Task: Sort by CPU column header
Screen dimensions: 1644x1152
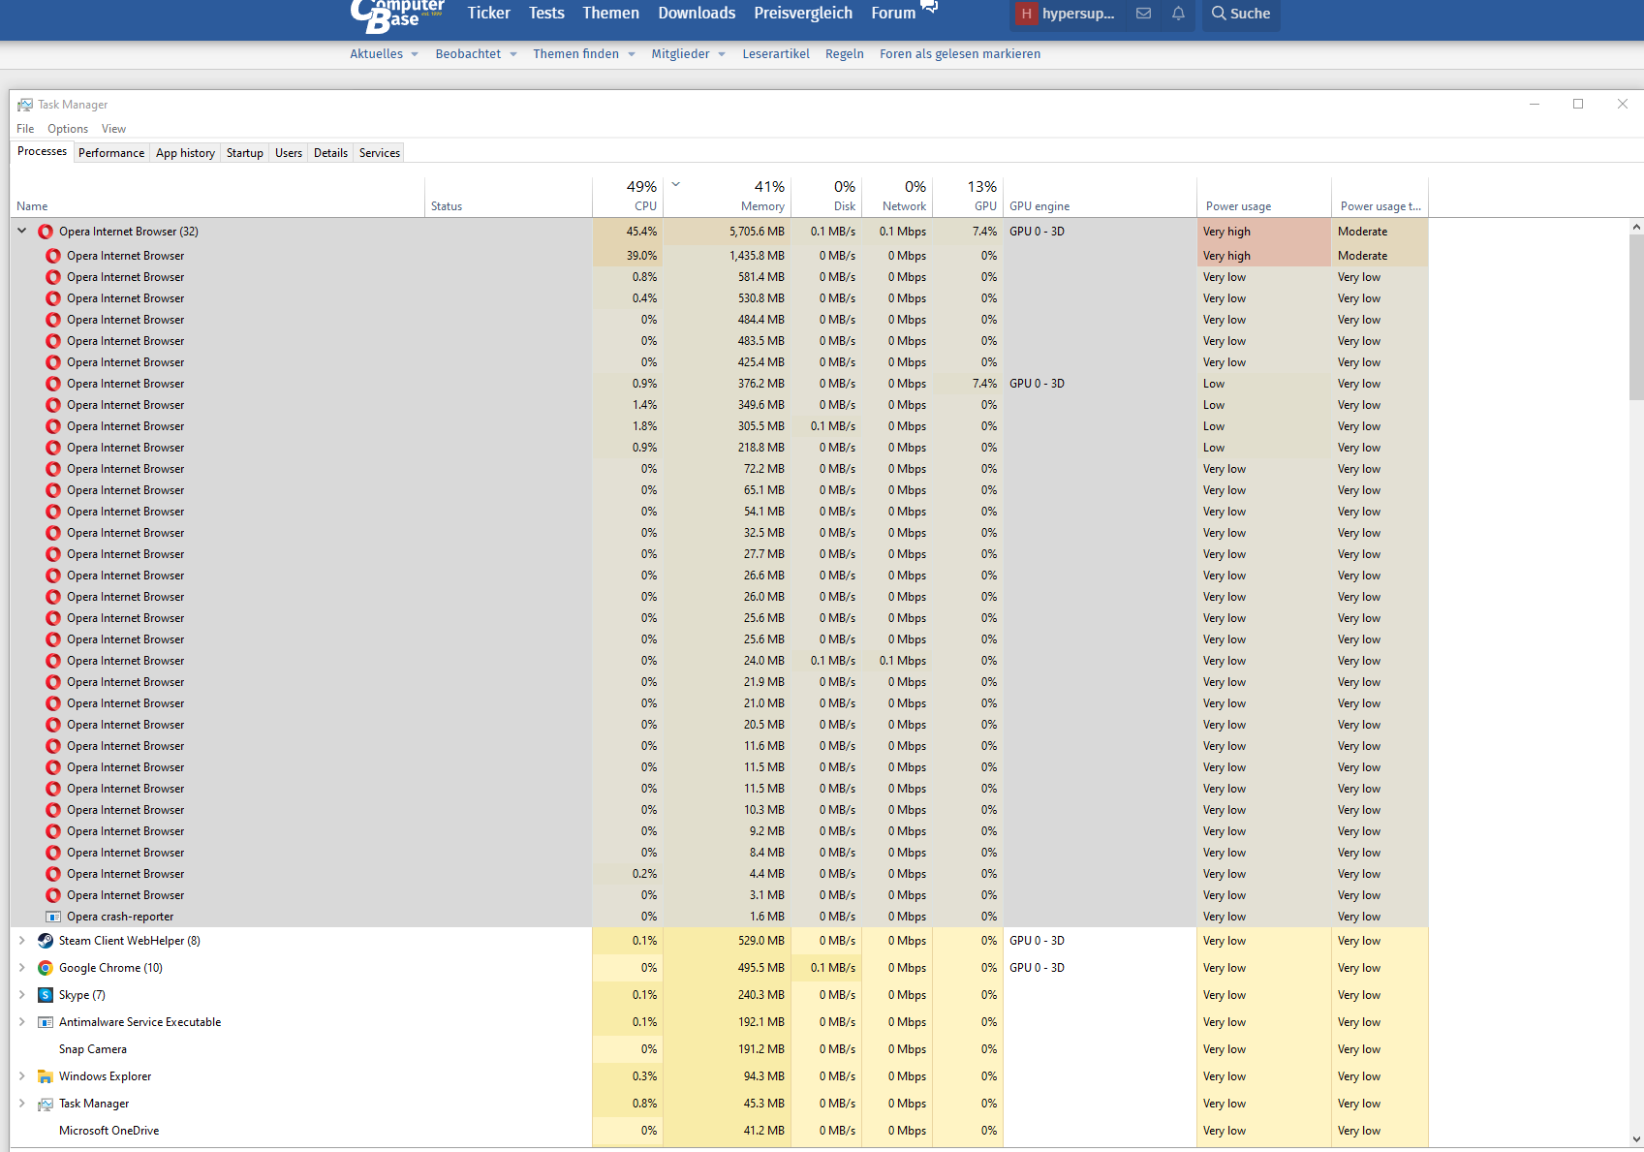Action: 627,197
